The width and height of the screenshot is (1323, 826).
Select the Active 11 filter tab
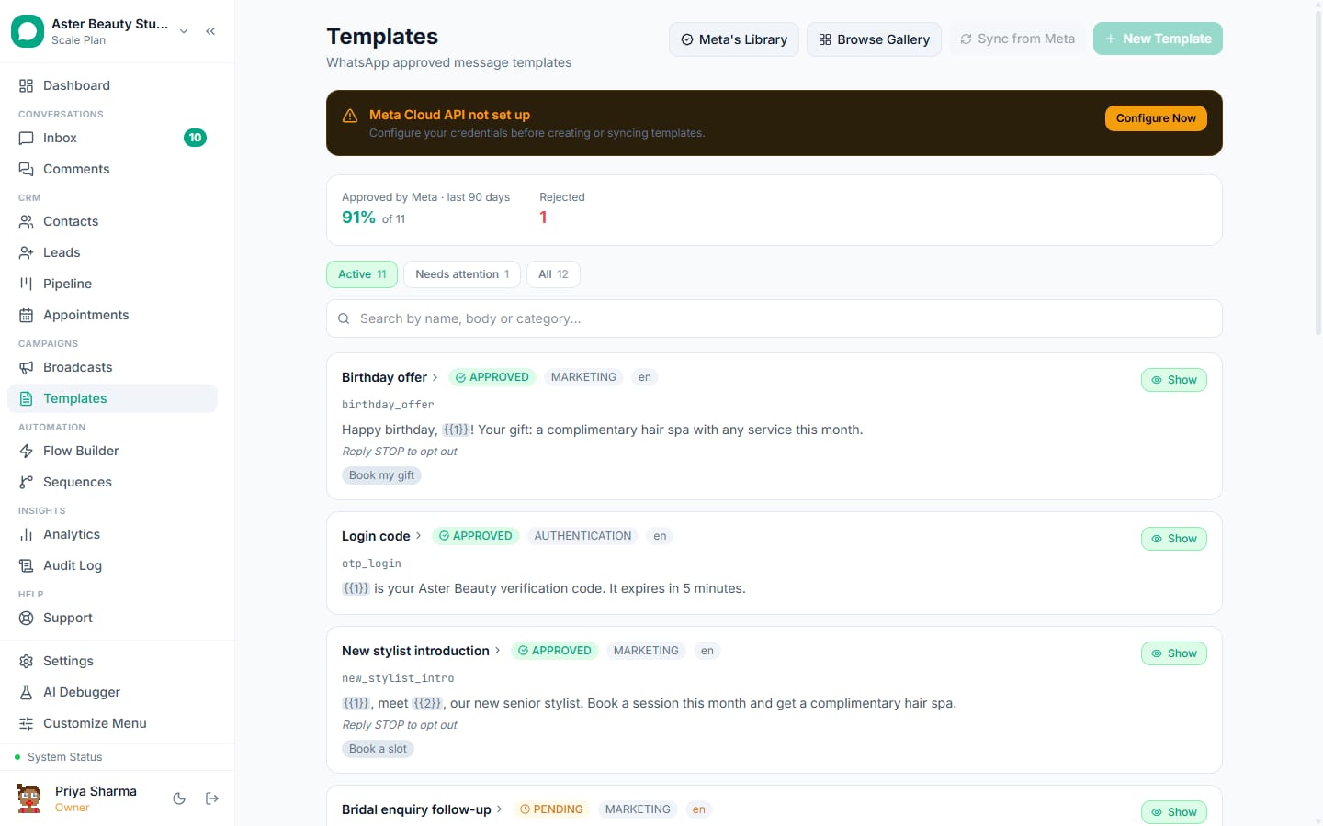362,274
